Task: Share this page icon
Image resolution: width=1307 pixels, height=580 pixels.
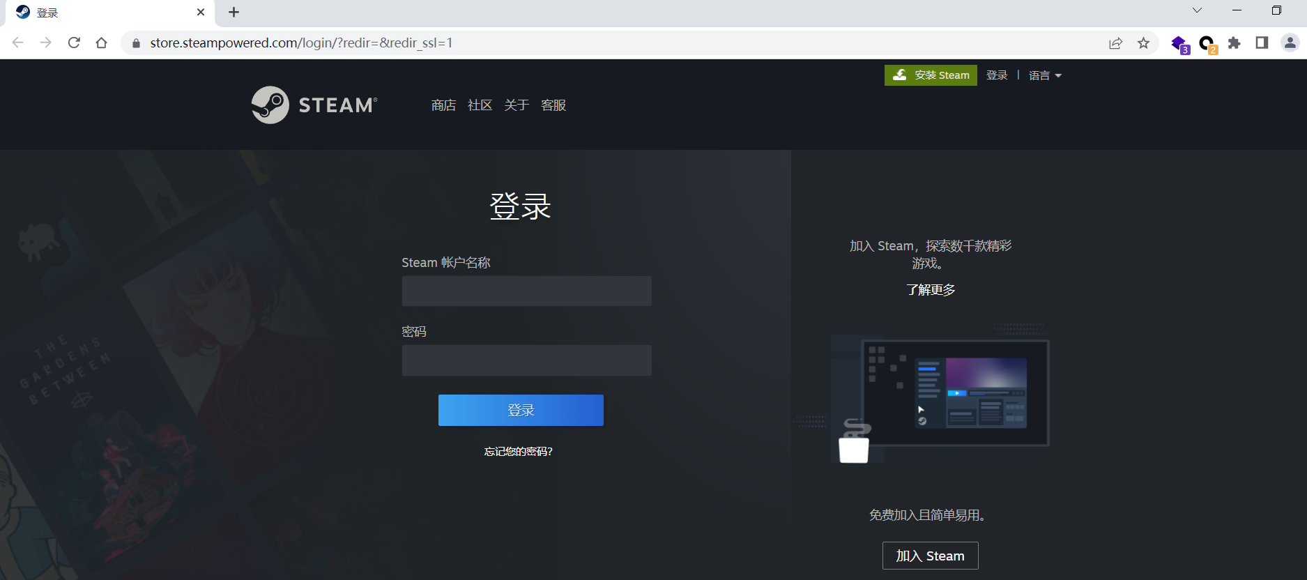Action: pos(1115,43)
